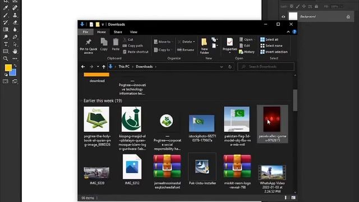The width and height of the screenshot is (359, 202).
Task: Switch to the Home ribbon tab
Action: [x=101, y=32]
